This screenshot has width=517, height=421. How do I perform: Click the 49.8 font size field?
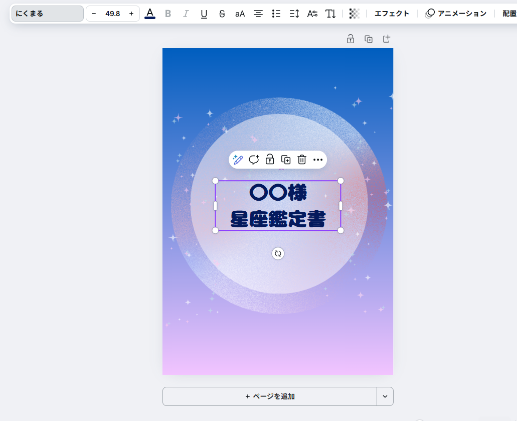(112, 14)
